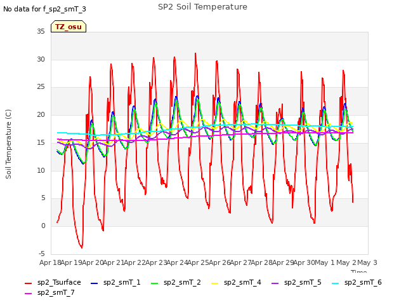The image size is (406, 305).
Task: Click the 0 y-axis tick label
Action: tap(43, 226)
